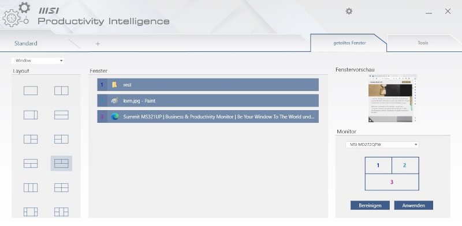Switch to the Standard tab
Image resolution: width=462 pixels, height=226 pixels.
26,43
